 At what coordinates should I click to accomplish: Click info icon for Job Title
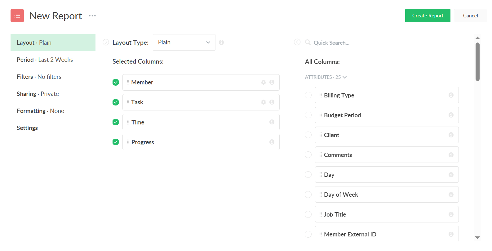[451, 214]
